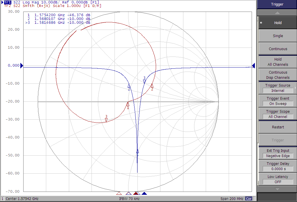297x202 pixels.
Task: Click the -20.00 Y-axis scale label
Action: (x=13, y=101)
